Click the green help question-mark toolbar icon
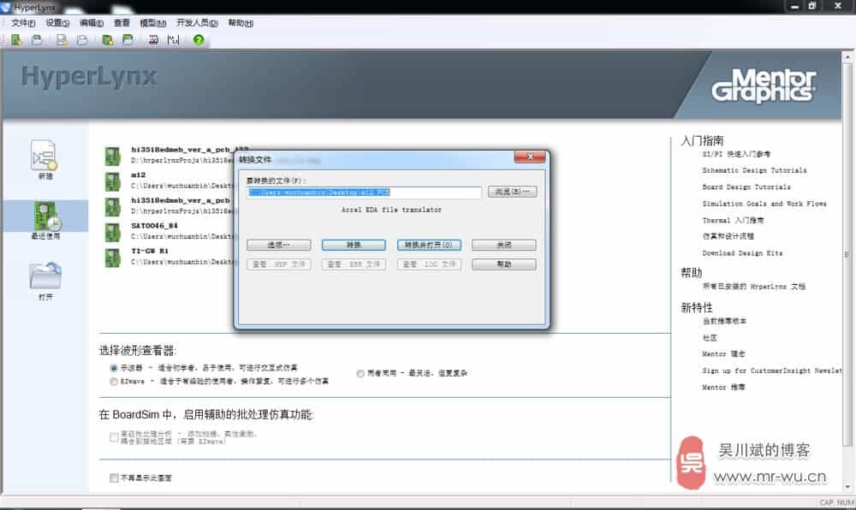The image size is (856, 510). tap(199, 40)
